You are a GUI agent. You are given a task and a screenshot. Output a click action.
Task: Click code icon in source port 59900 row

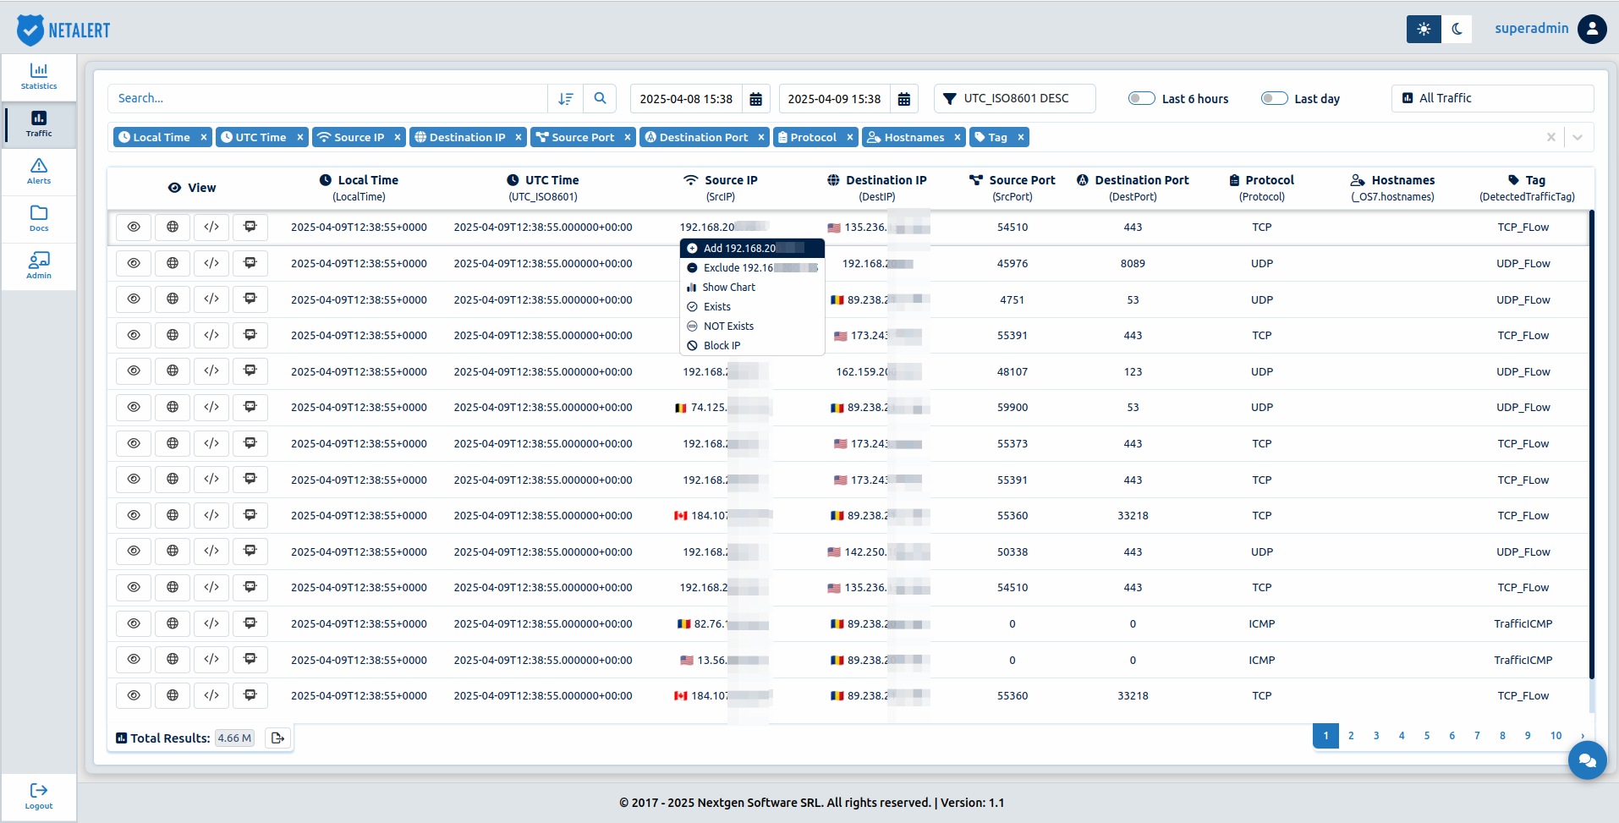211,408
